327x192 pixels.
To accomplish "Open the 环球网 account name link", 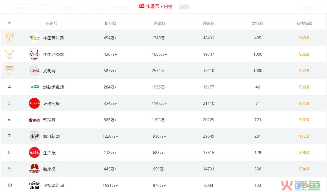I will coord(49,120).
